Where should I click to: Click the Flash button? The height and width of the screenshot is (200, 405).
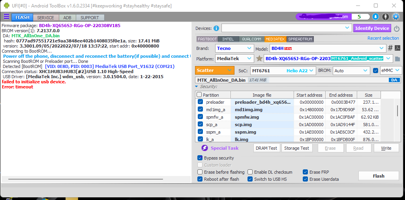379,176
